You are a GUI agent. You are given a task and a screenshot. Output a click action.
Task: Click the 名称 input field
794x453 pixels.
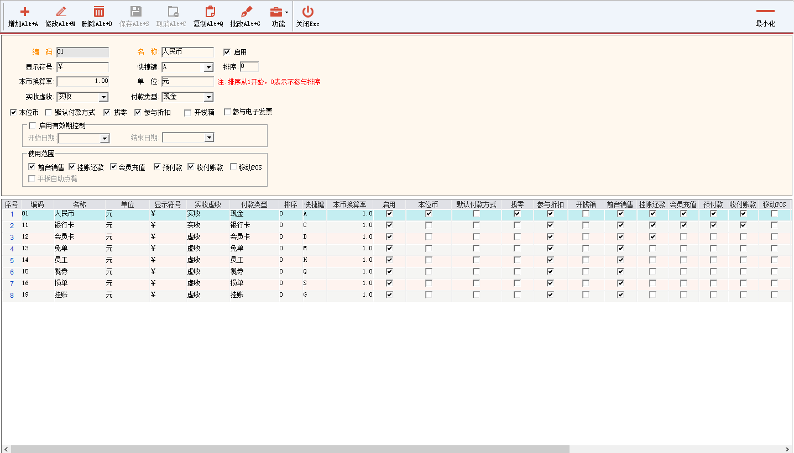[187, 52]
